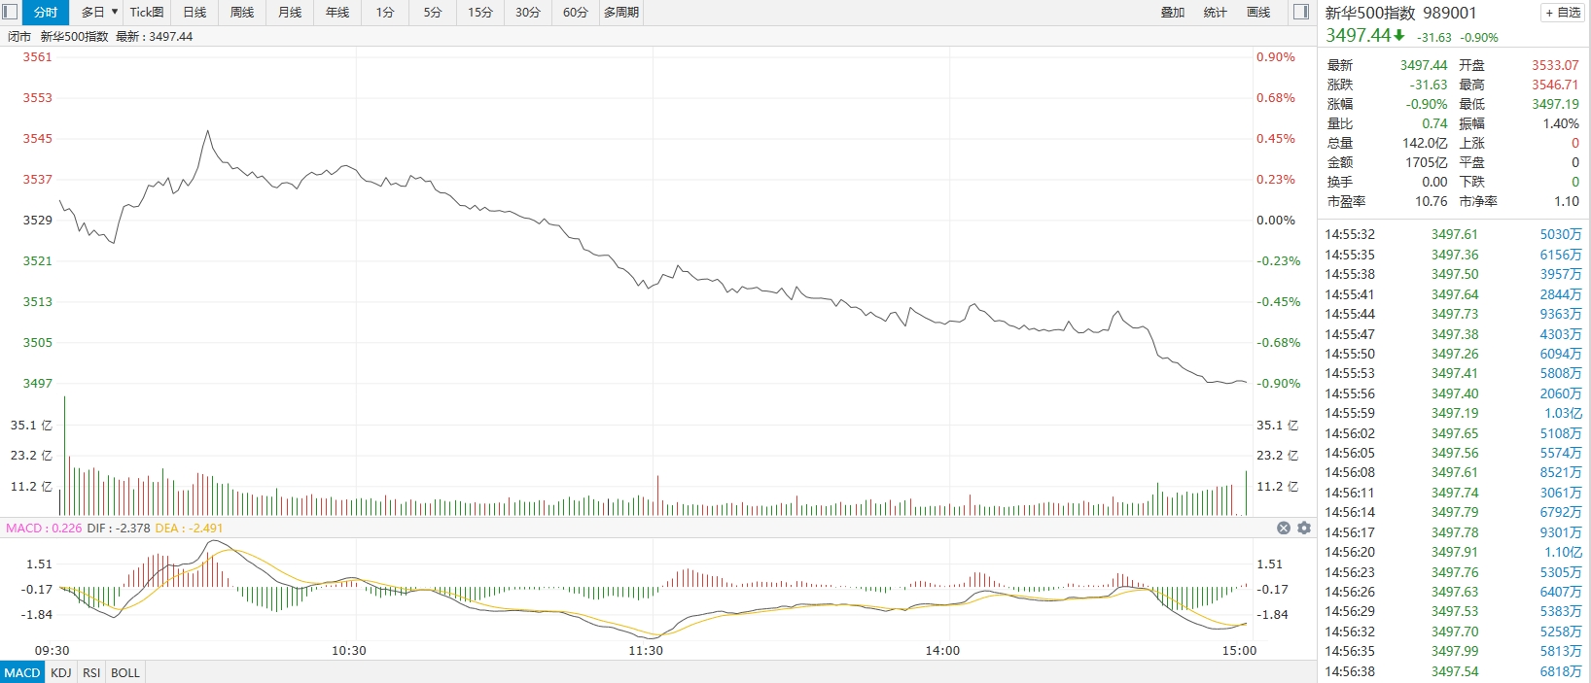
Task: Toggle the right sidebar panel icon
Action: click(1301, 13)
